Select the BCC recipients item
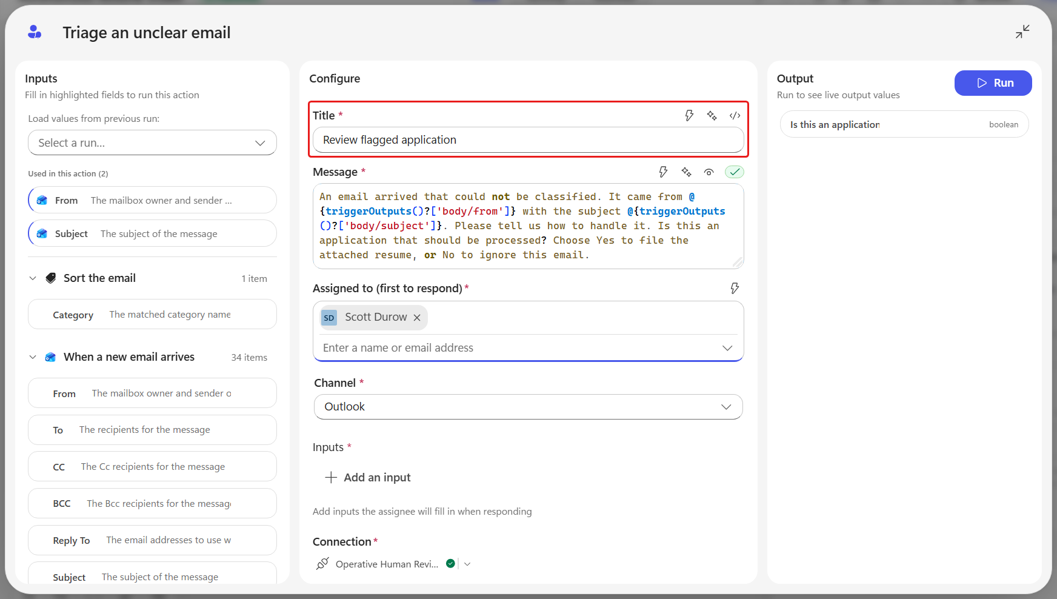Screen dimensions: 1057x599 [x=152, y=503]
